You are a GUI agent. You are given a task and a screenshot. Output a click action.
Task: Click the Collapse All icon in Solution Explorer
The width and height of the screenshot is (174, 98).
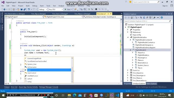click(147, 17)
